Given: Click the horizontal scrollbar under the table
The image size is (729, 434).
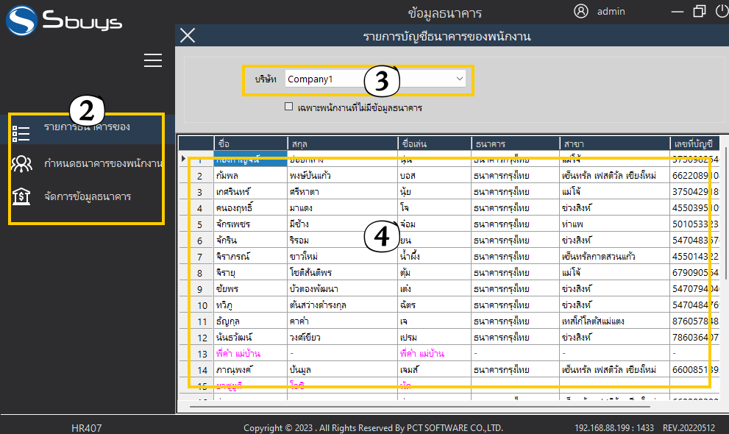Looking at the screenshot, I should (x=441, y=405).
